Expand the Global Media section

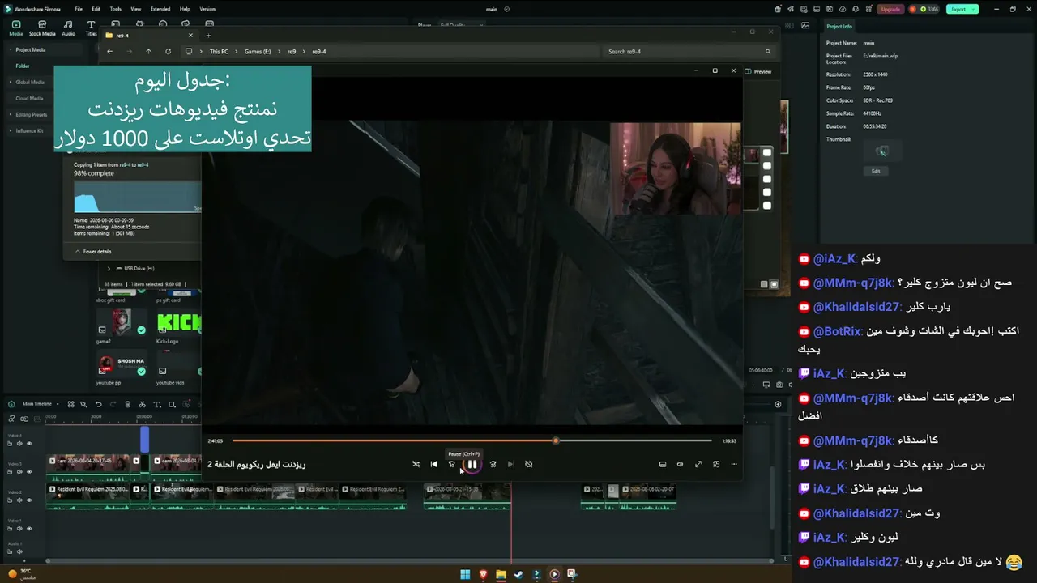click(11, 82)
